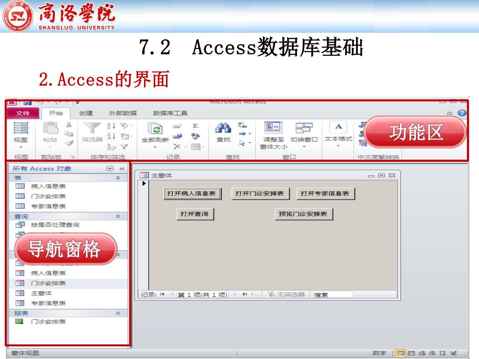
Task: Open the navigation pane category dropdown circle
Action: 110,168
